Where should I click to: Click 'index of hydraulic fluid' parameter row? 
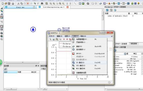click(x=124, y=16)
